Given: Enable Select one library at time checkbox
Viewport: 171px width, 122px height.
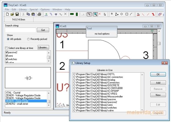Looking at the screenshot, I should (6, 48).
